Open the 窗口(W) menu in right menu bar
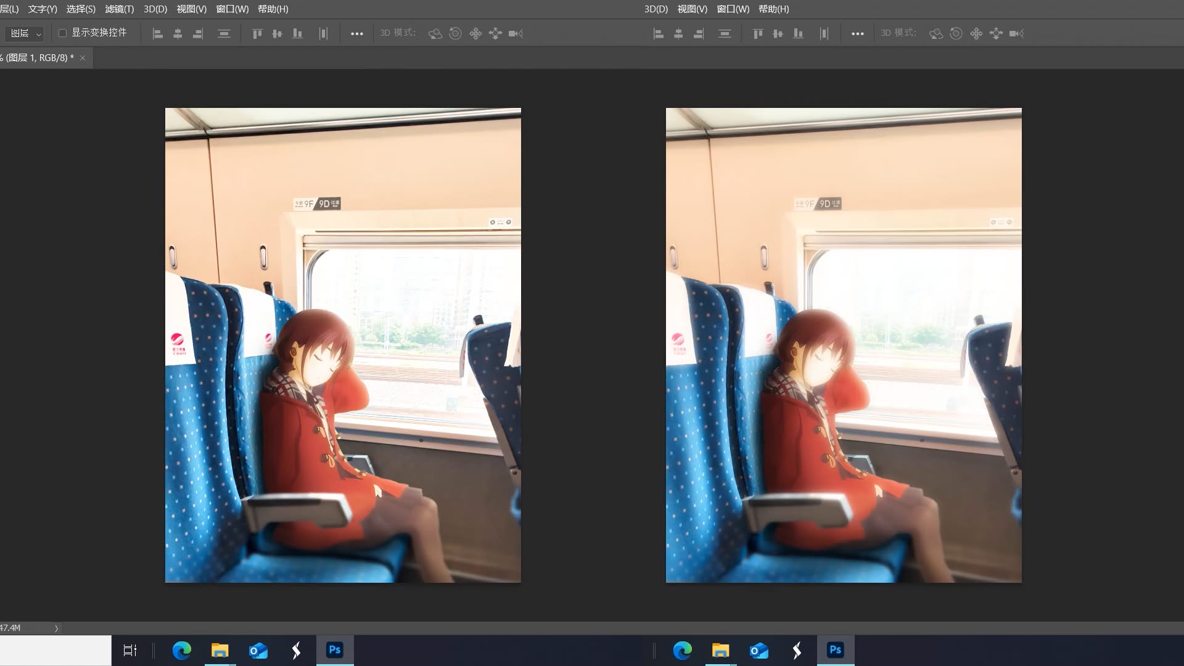 coord(733,9)
